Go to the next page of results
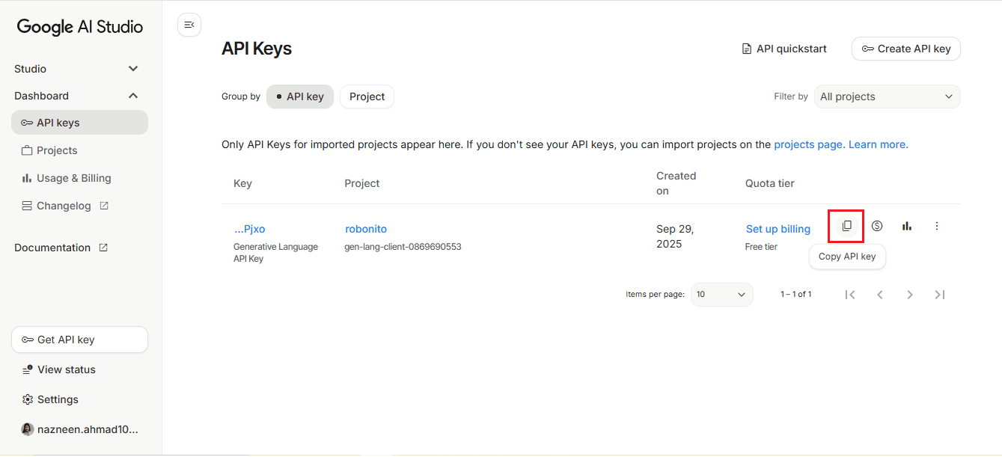1002x457 pixels. [910, 295]
